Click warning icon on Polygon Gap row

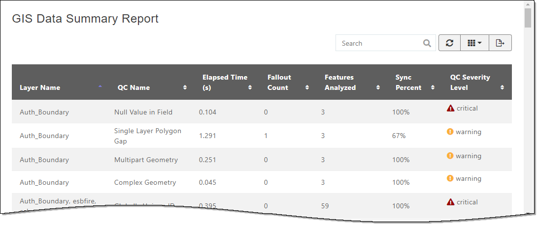pos(450,132)
